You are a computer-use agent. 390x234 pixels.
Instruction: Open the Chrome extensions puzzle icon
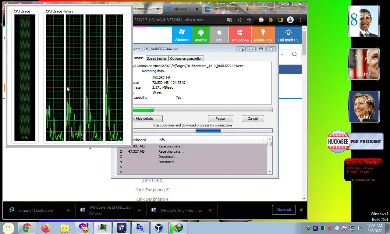pyautogui.click(x=271, y=20)
